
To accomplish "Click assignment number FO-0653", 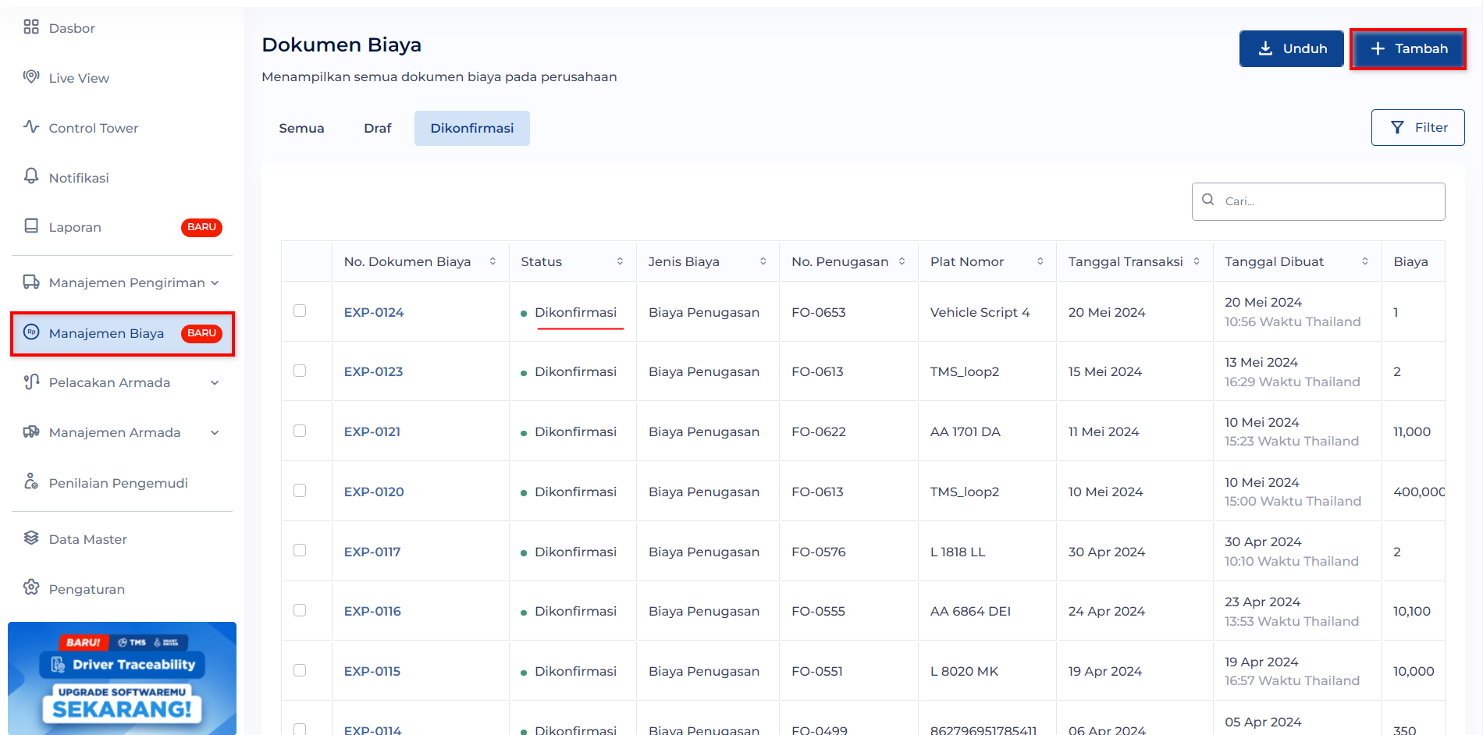I will [818, 312].
